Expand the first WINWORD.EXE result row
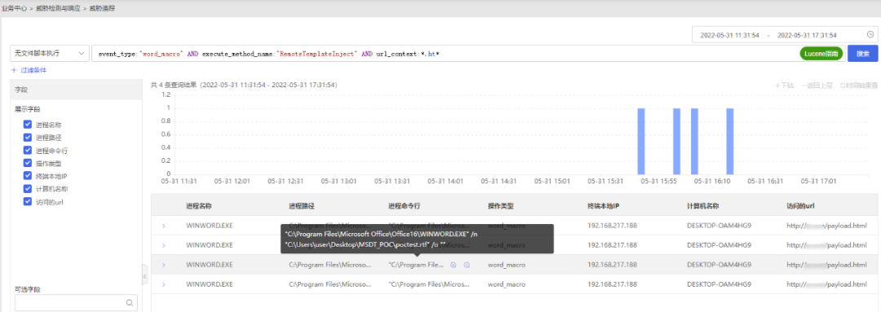 click(x=163, y=226)
